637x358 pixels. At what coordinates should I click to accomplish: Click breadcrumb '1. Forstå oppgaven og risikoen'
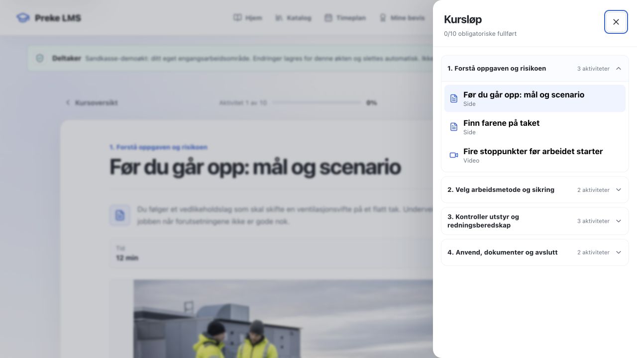click(x=158, y=147)
